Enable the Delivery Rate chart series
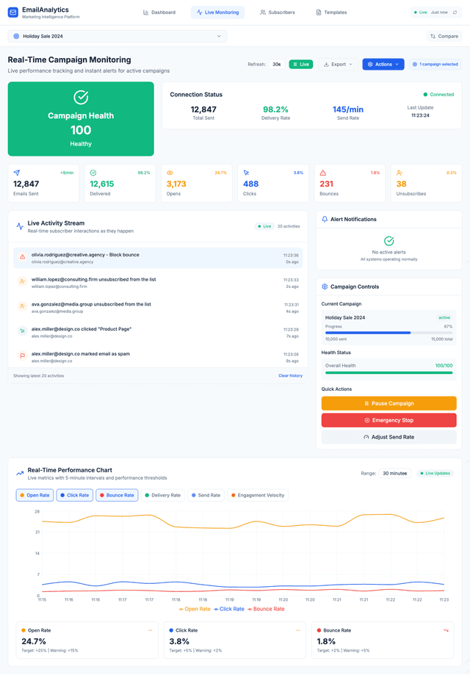The height and width of the screenshot is (675, 470). (x=163, y=495)
